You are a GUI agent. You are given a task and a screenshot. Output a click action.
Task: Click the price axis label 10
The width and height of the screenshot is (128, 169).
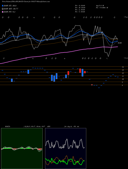pos(123,79)
